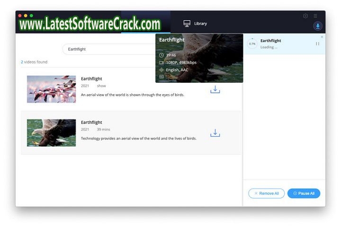Select the first Earthflight result title
The width and height of the screenshot is (341, 227).
coord(91,79)
